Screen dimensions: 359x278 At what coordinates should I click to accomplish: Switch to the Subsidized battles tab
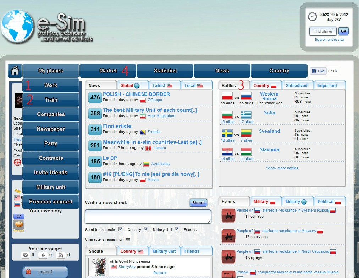[x=297, y=85]
